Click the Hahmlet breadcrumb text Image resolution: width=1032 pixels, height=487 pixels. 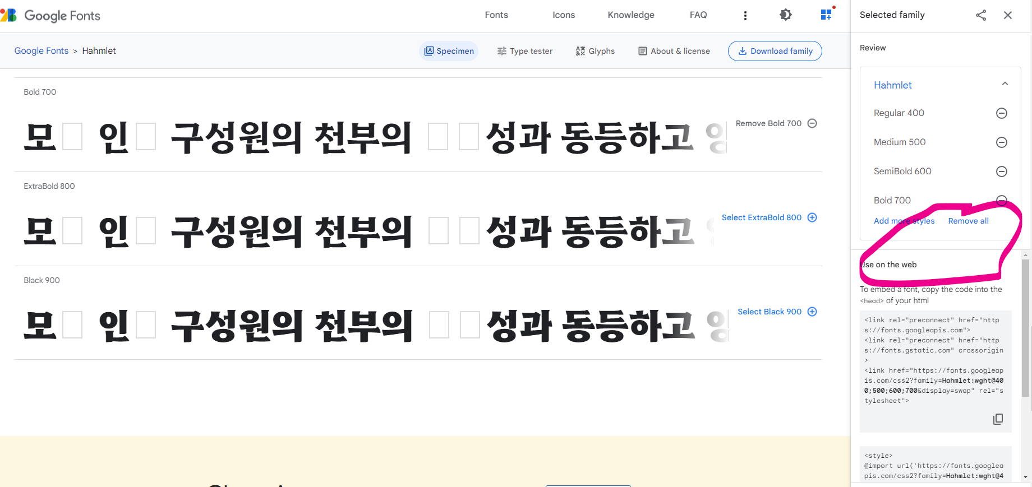99,51
